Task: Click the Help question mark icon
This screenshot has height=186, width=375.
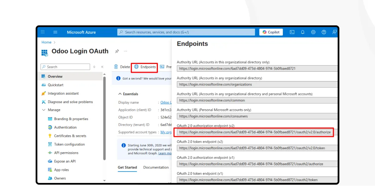Action: point(324,32)
